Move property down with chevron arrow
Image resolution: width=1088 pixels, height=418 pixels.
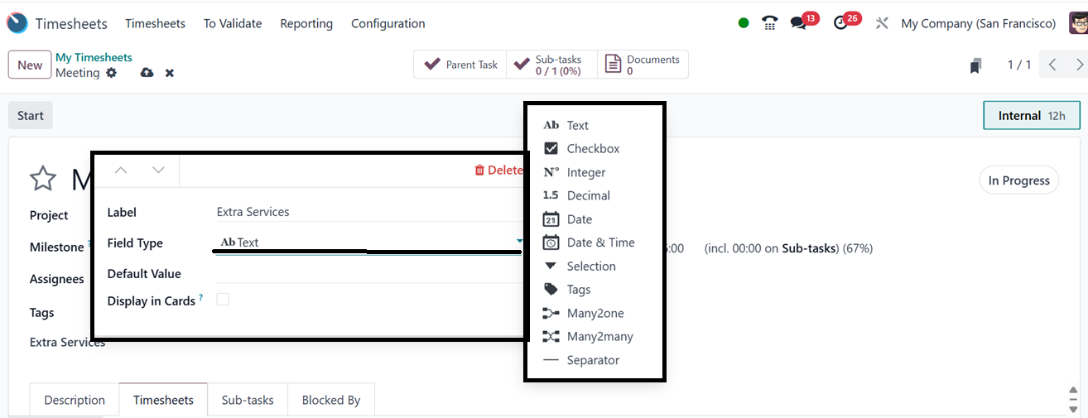tap(159, 171)
